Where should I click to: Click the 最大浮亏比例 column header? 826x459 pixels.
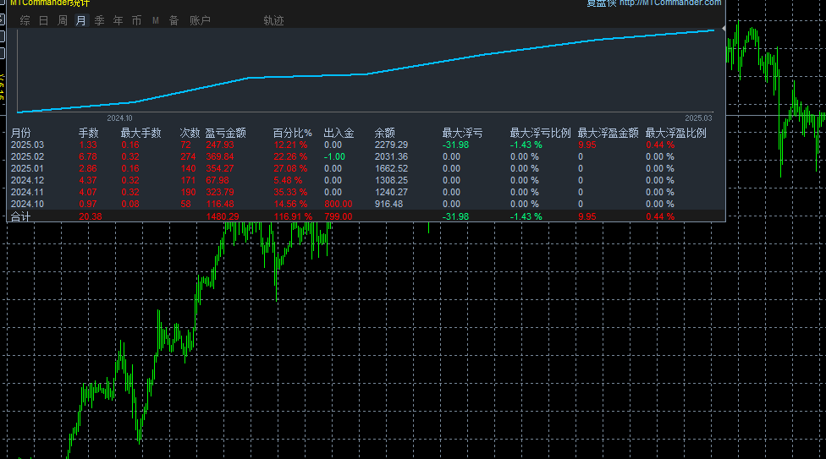540,134
